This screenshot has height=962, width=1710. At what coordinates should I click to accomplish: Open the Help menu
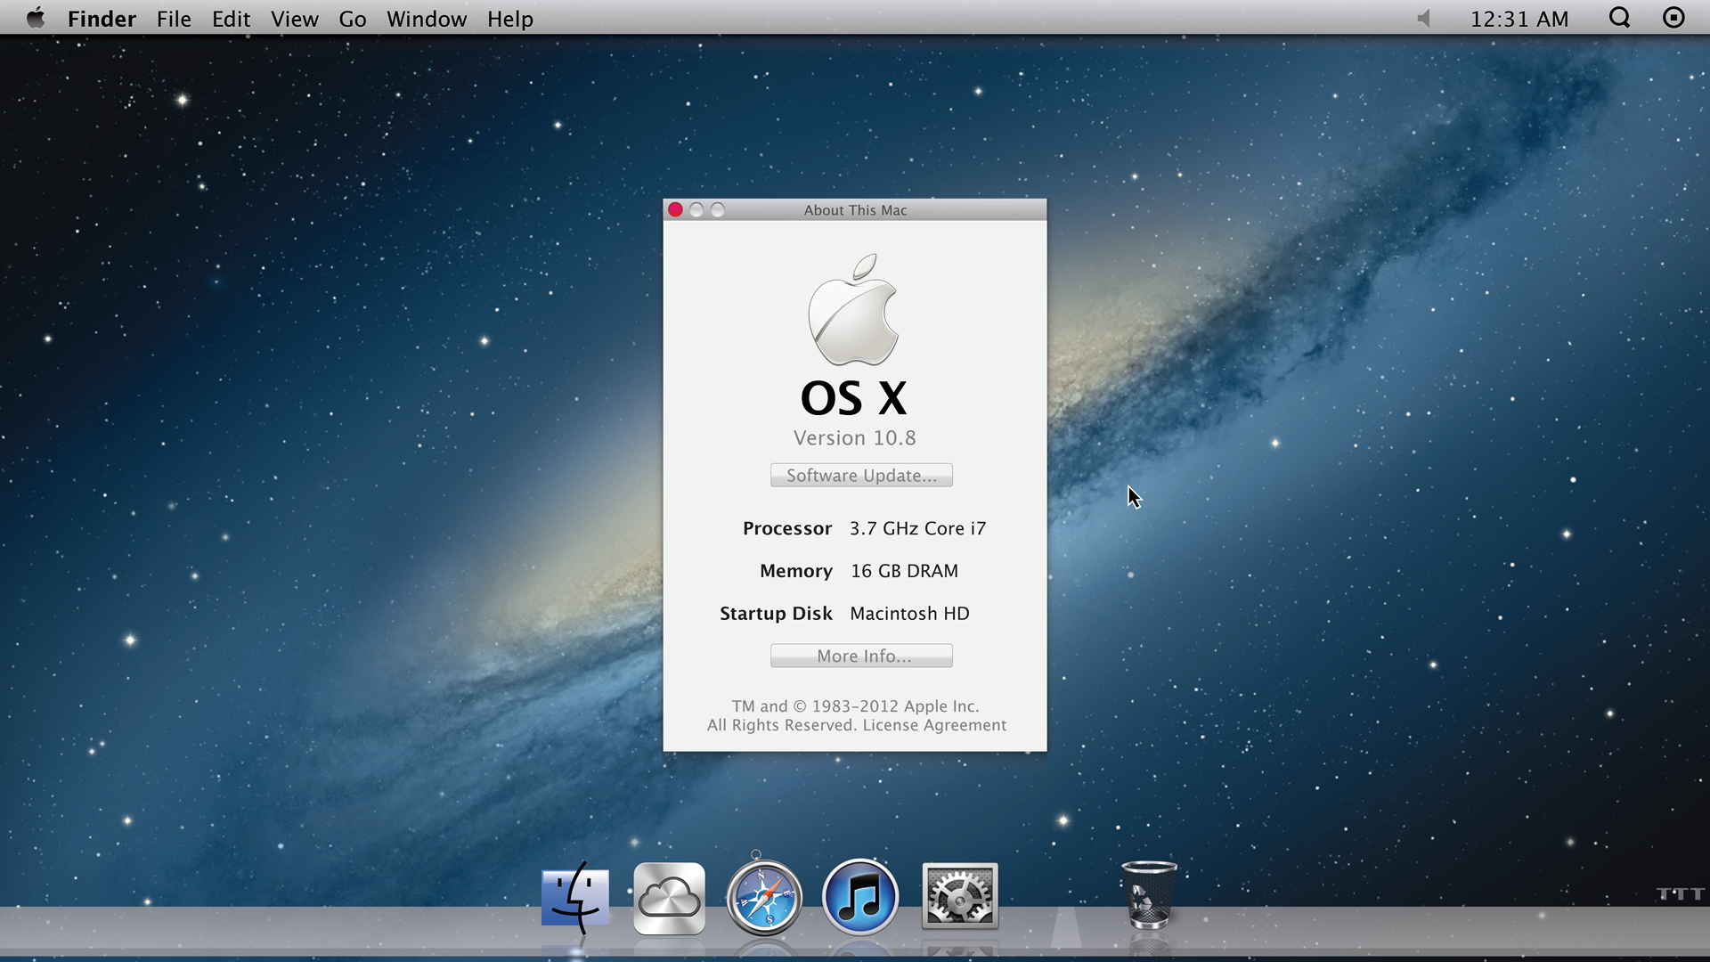coord(510,19)
